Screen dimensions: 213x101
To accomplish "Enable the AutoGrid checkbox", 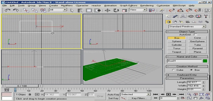I will (x=195, y=35).
